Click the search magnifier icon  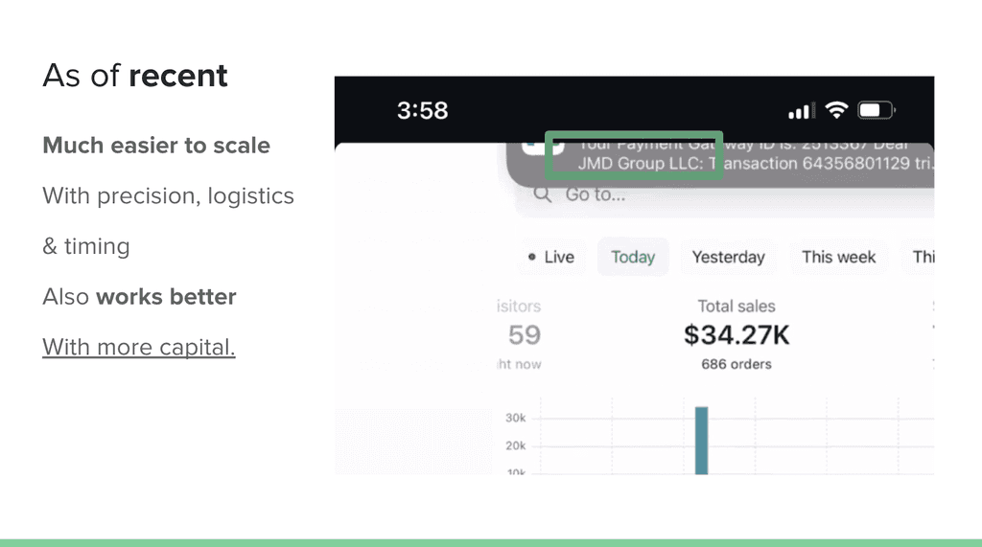543,194
